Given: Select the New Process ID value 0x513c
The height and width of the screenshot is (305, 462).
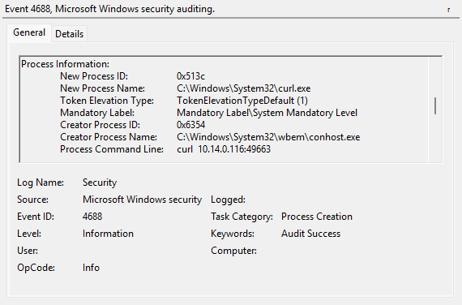Looking at the screenshot, I should pos(190,76).
